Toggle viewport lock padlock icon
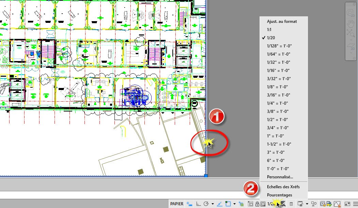This screenshot has width=358, height=208. click(x=257, y=204)
